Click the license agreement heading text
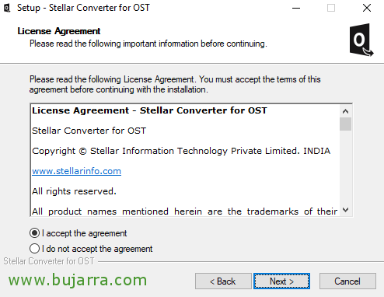This screenshot has width=384, height=297. [149, 110]
